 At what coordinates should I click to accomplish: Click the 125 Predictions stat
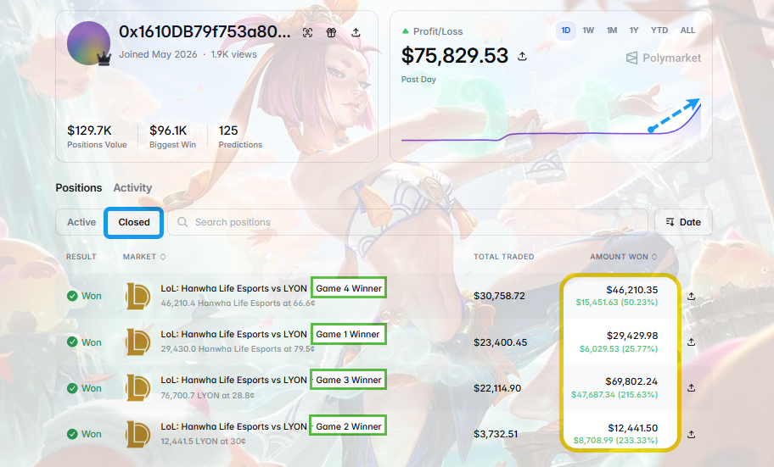pyautogui.click(x=240, y=136)
